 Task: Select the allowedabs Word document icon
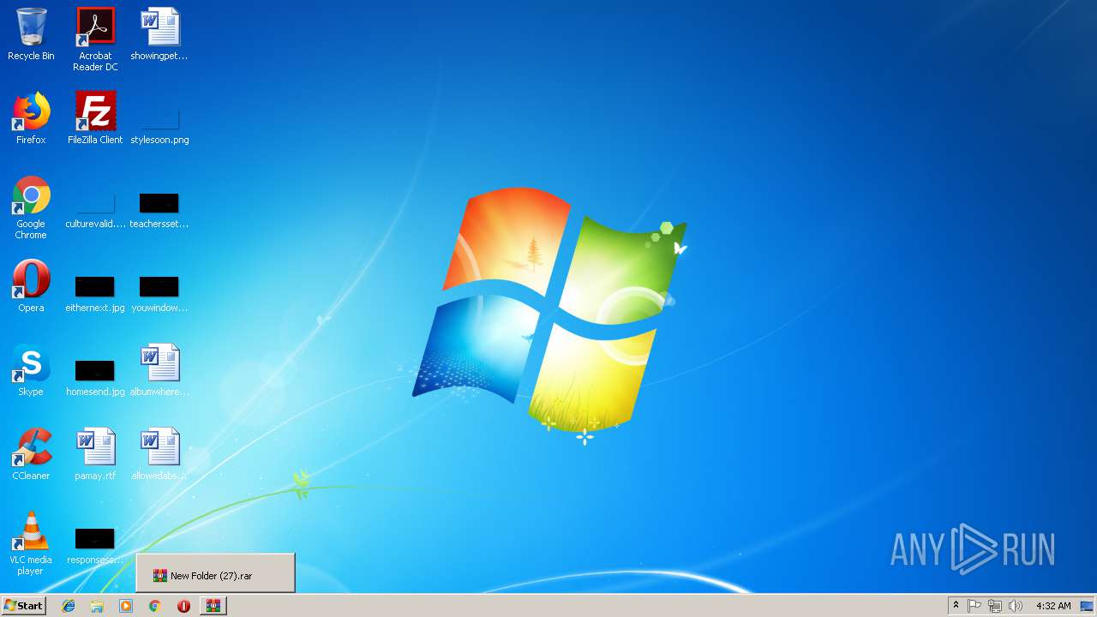(159, 454)
